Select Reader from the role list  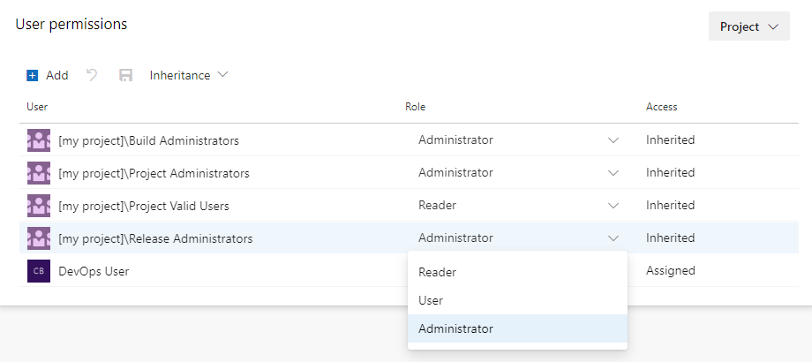tap(438, 273)
